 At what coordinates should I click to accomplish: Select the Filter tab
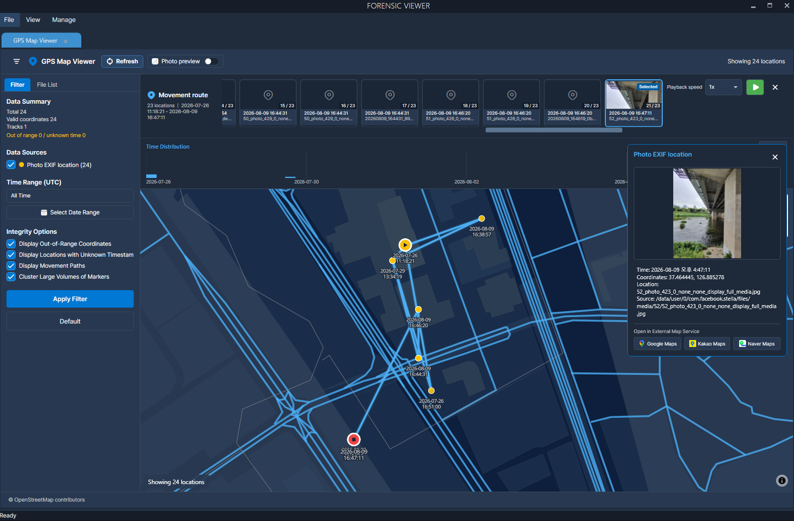[17, 85]
